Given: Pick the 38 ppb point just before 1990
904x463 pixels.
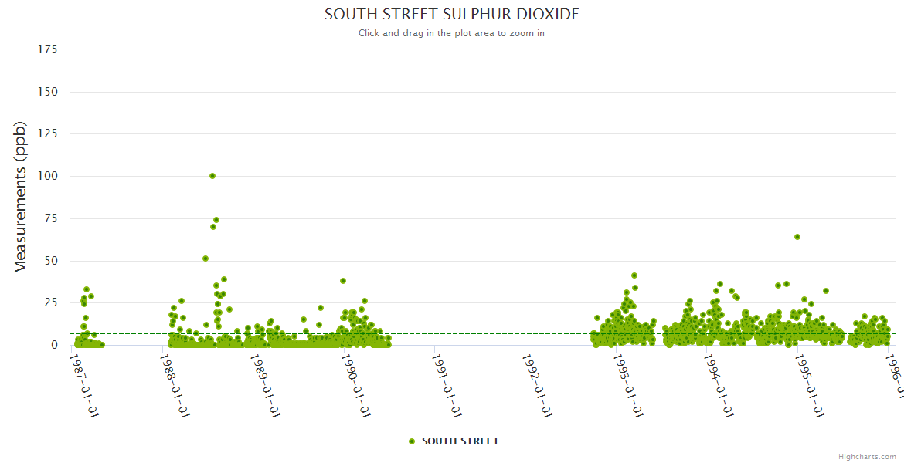Looking at the screenshot, I should point(343,281).
